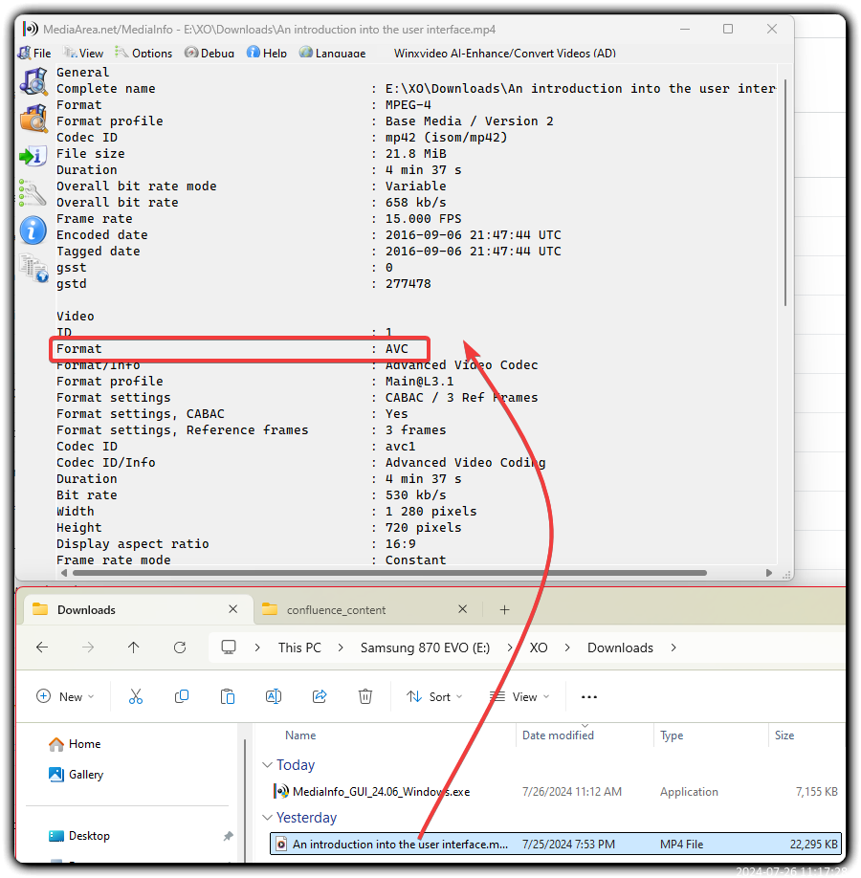Select the Downloads tab in Explorer
This screenshot has width=861, height=878.
pos(137,610)
